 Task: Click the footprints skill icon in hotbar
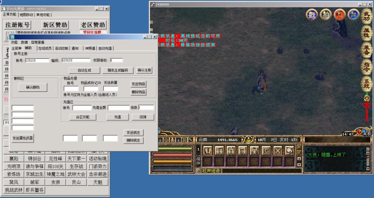tap(207, 150)
